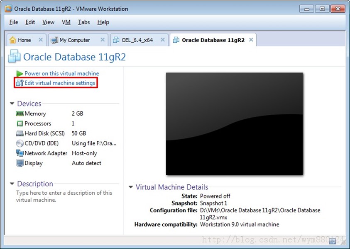Select the Display device row
350x249 pixels.
tap(66, 163)
